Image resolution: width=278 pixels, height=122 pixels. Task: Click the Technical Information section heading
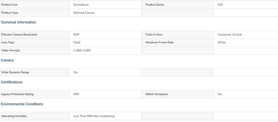point(18,22)
